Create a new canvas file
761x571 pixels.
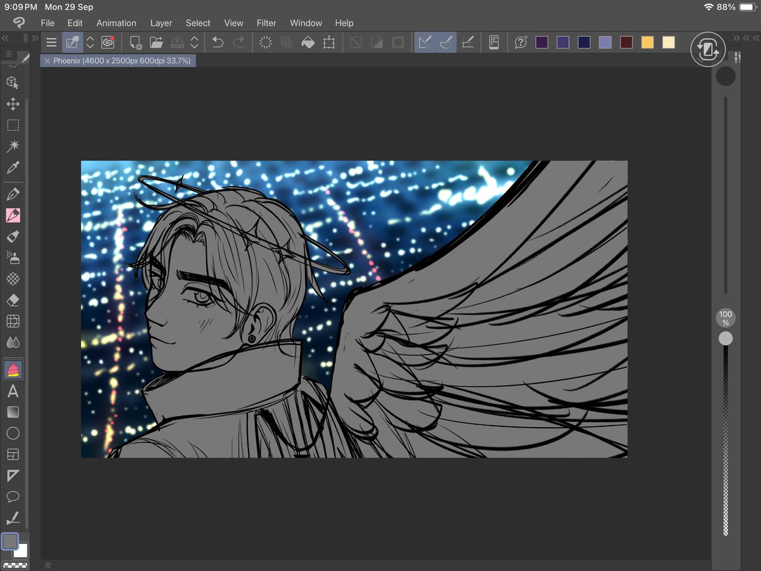coord(135,43)
